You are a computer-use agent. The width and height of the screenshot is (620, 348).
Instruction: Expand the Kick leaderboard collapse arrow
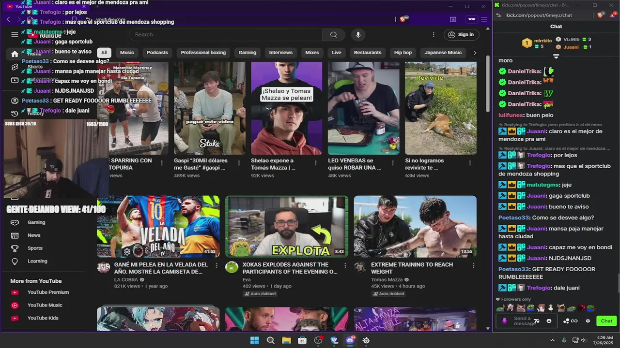click(x=556, y=56)
